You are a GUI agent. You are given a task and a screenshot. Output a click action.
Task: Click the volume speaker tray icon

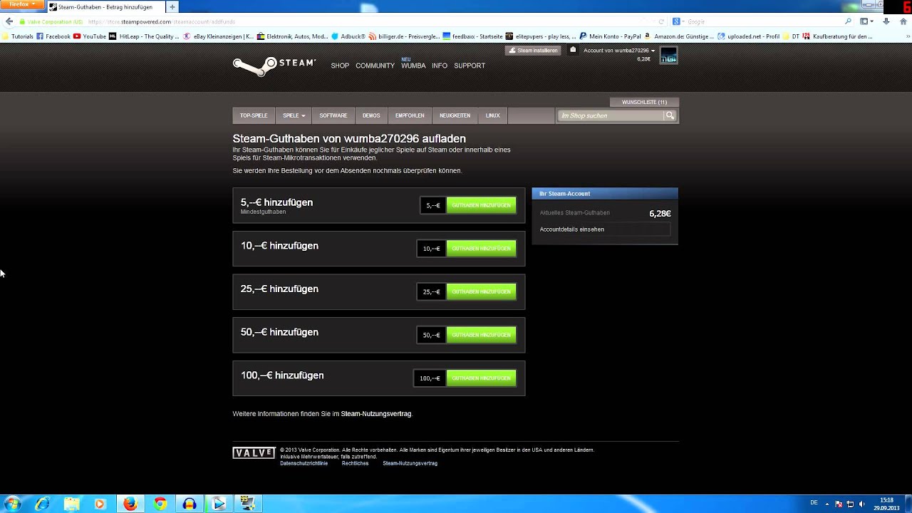pyautogui.click(x=861, y=504)
